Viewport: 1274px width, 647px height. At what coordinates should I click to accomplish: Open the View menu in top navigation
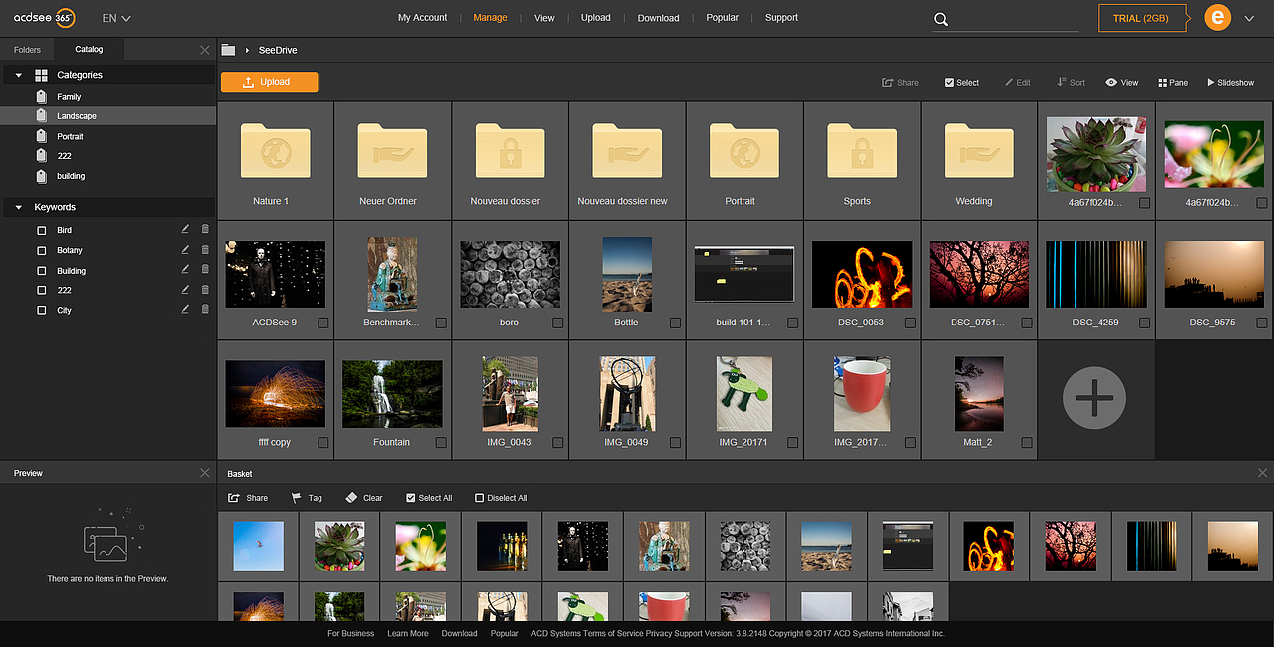(x=544, y=17)
